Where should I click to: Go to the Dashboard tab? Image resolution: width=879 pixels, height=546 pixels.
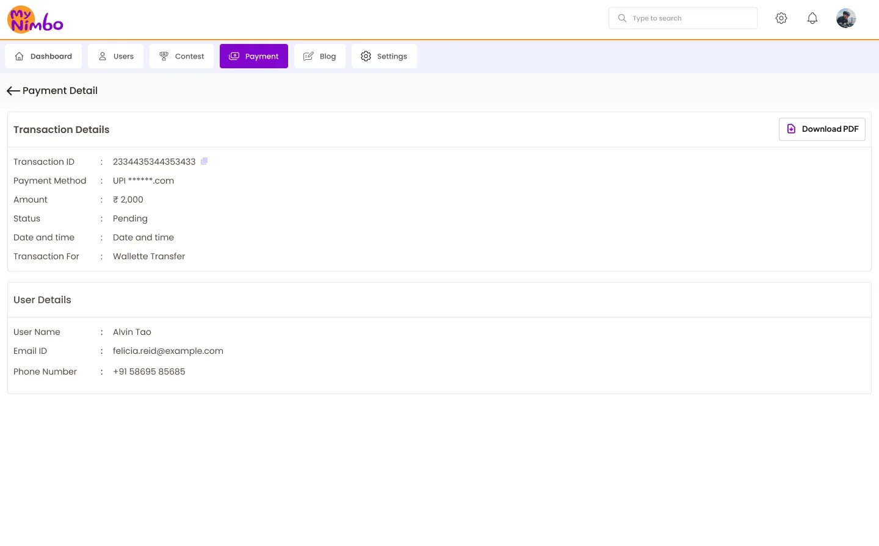click(x=43, y=56)
